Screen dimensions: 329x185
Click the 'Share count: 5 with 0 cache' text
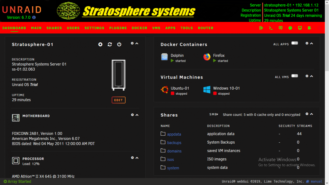(262, 115)
